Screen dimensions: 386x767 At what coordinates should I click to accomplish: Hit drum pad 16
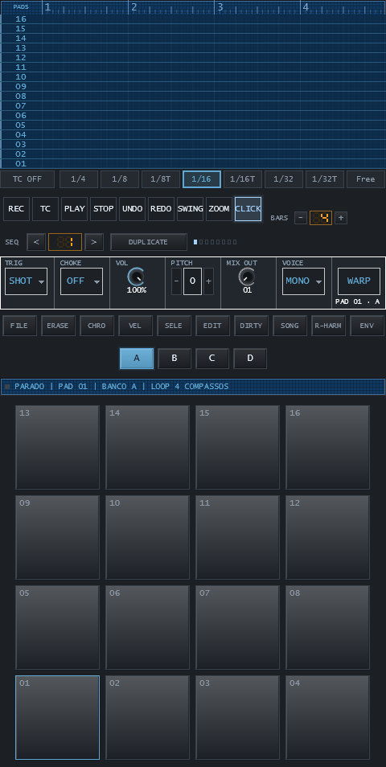pos(328,448)
